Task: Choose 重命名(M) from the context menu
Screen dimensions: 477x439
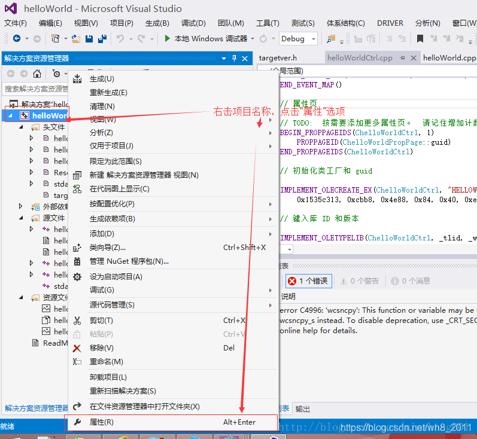Action: [173, 362]
